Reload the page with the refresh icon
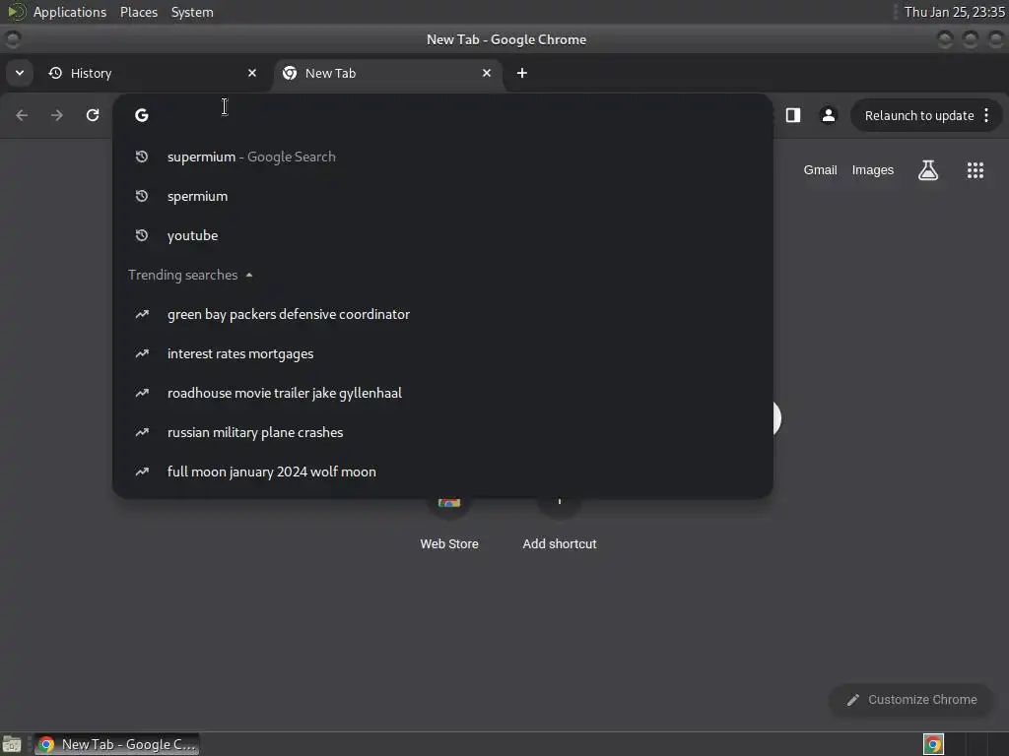 tap(93, 115)
